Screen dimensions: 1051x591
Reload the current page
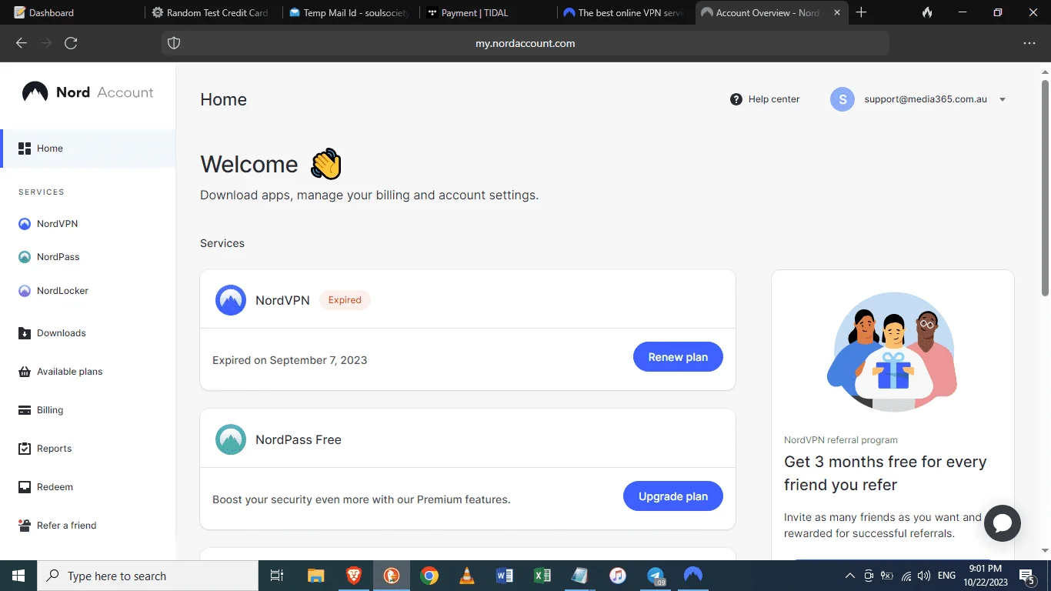(71, 43)
